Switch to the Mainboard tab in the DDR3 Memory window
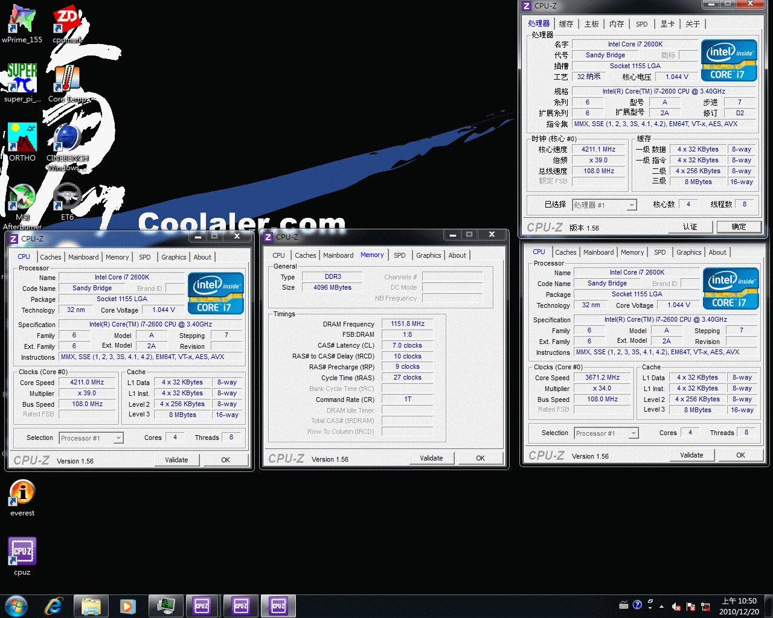 point(338,255)
